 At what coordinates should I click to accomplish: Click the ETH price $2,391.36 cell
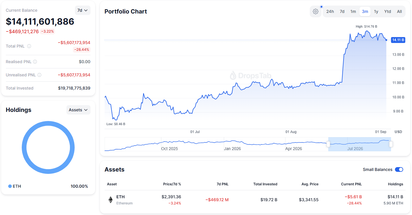pyautogui.click(x=171, y=197)
